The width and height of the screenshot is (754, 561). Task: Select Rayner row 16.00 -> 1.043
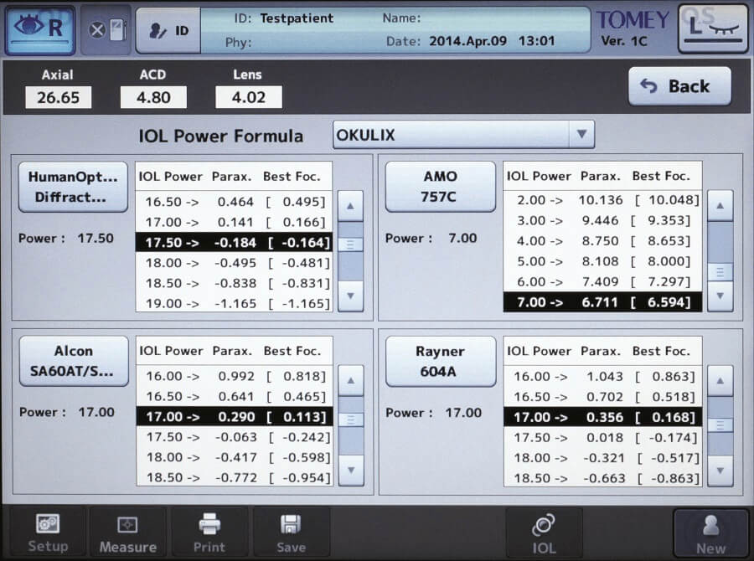point(603,377)
